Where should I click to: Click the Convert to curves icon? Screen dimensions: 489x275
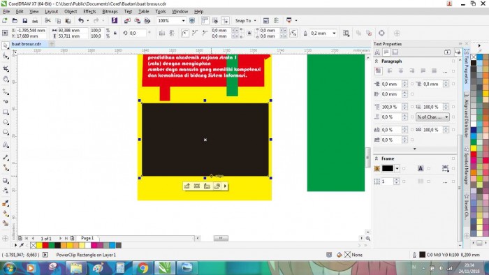[381, 33]
